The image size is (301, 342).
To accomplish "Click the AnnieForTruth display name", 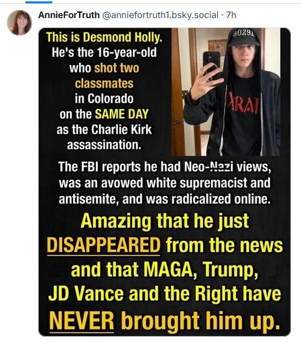I will click(69, 15).
